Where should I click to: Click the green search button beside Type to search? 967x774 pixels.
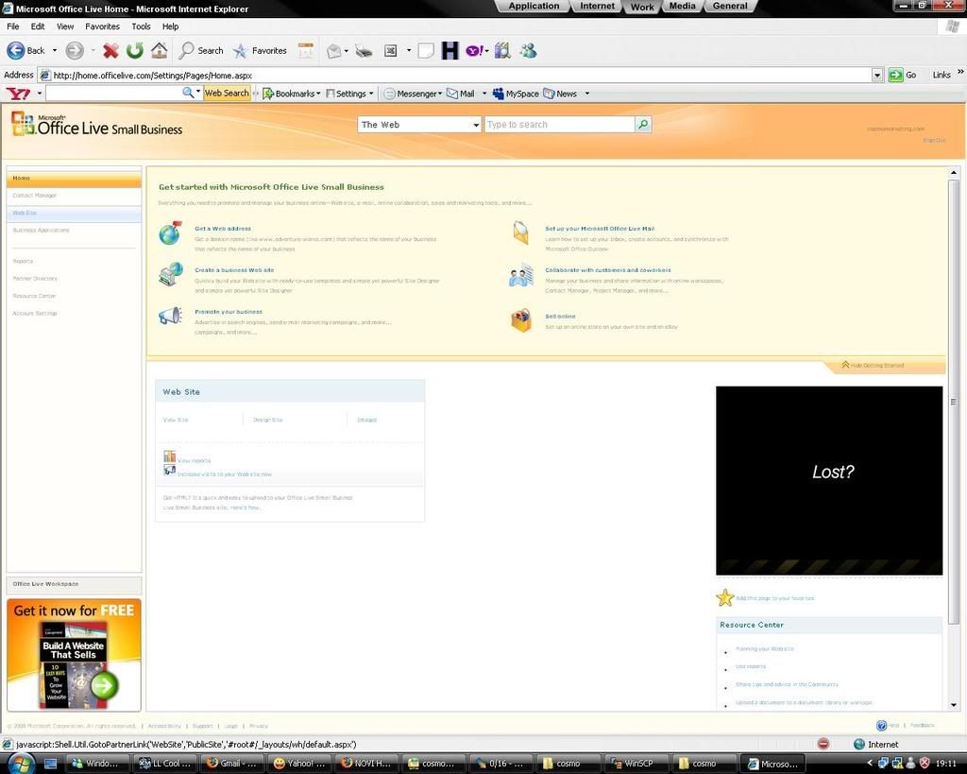coord(643,124)
